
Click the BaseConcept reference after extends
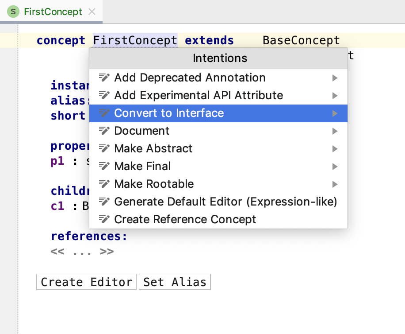coord(301,40)
